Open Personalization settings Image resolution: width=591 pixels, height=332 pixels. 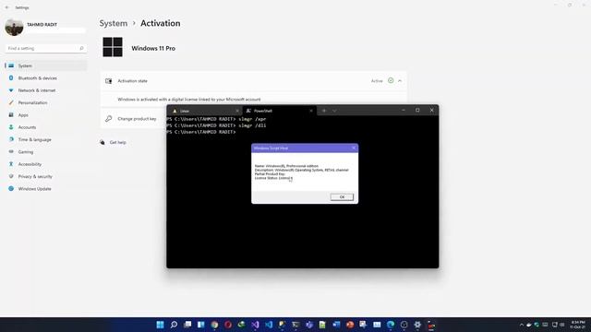pyautogui.click(x=33, y=102)
